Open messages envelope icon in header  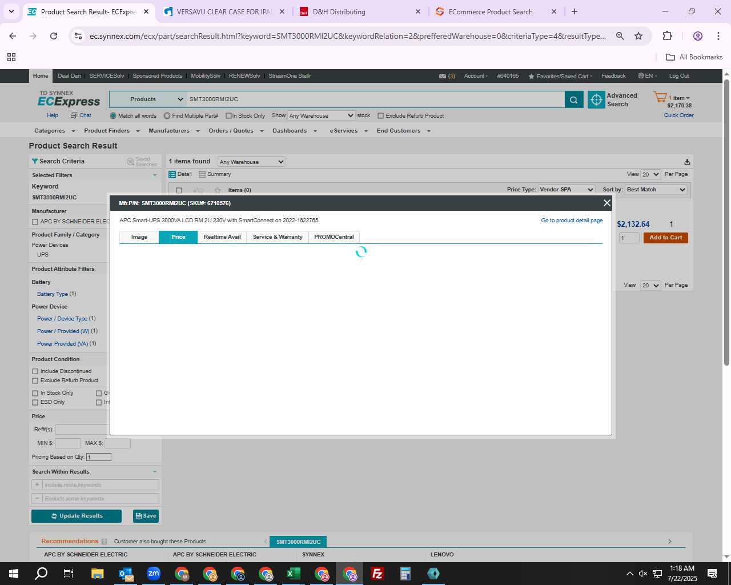[443, 76]
